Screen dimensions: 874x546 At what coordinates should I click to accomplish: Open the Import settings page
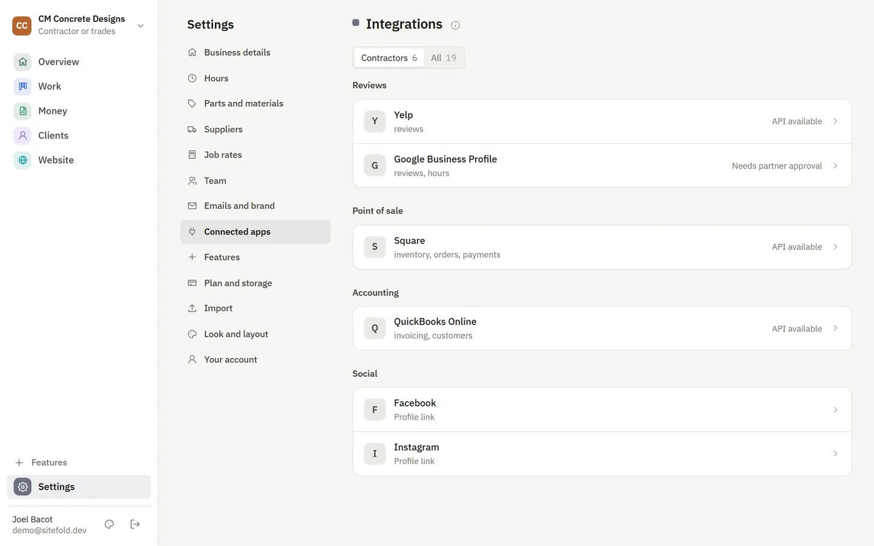click(x=255, y=308)
